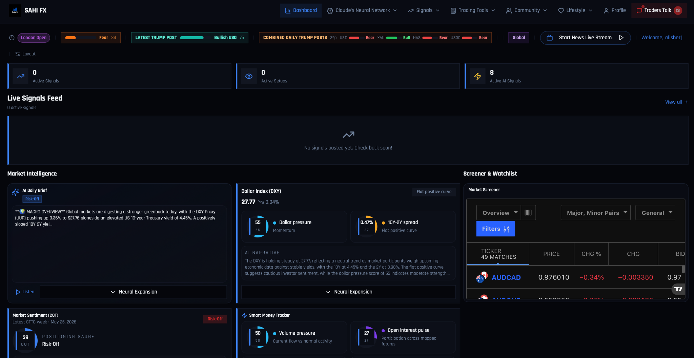Click the TV icon in Start News Live Stream

tap(550, 38)
